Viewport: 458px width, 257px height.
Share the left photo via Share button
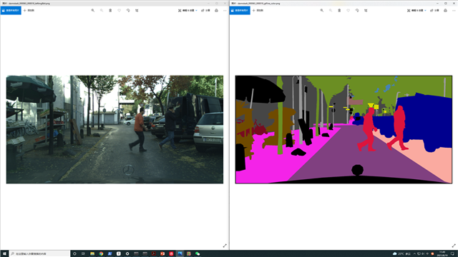tap(205, 11)
